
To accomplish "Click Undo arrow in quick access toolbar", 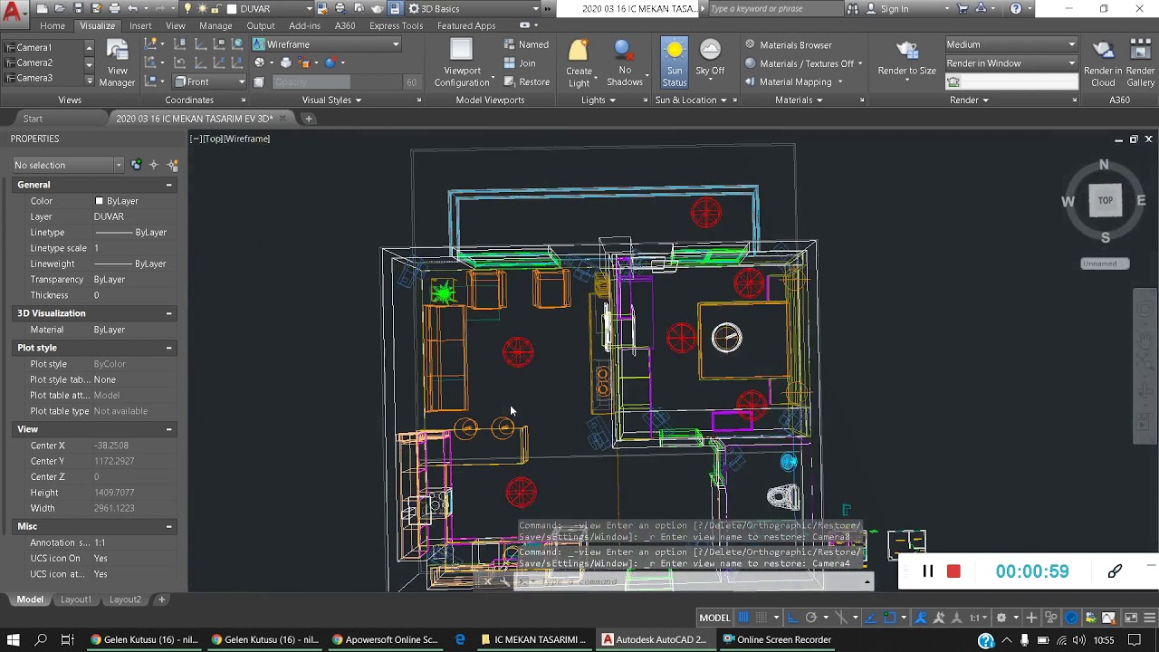I will coord(132,9).
